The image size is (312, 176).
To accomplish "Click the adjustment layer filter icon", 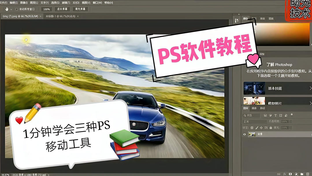I will 270,115.
